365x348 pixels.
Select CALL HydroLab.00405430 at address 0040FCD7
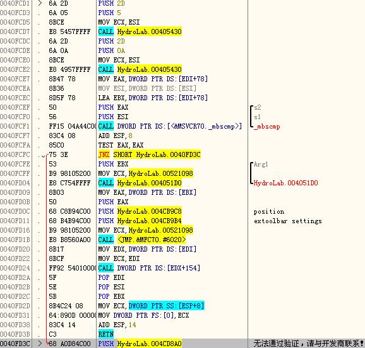(x=140, y=32)
